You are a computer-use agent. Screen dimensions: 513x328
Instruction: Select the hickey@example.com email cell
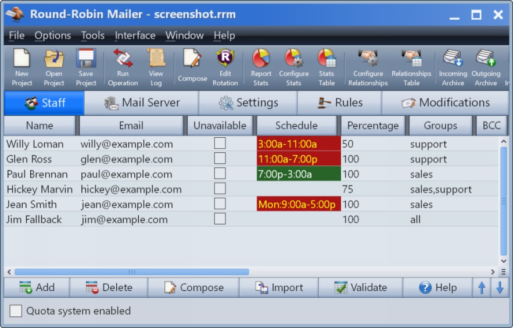tap(131, 189)
